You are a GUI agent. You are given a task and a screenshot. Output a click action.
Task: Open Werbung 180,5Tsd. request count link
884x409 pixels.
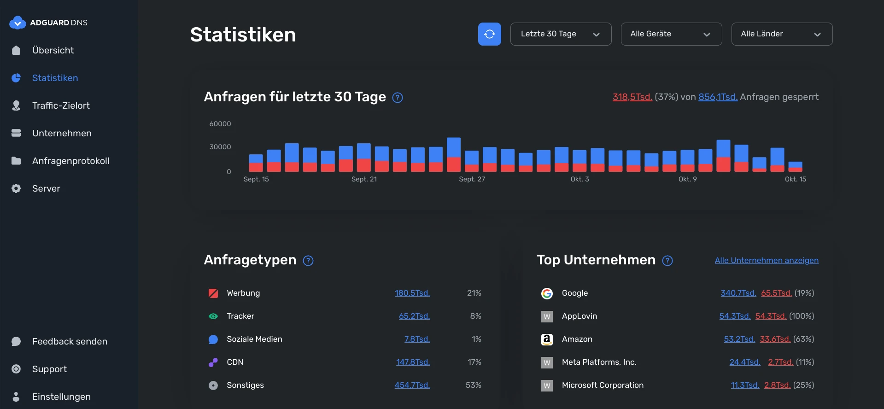point(412,293)
